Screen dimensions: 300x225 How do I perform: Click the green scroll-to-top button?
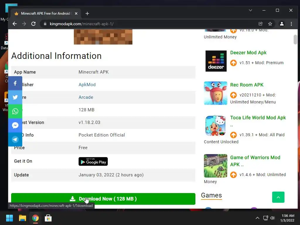(278, 197)
